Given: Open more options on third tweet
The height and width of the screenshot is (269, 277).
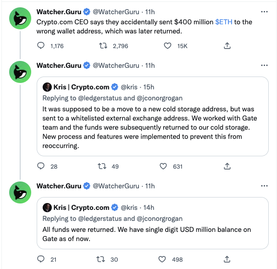Looking at the screenshot, I should (264, 186).
